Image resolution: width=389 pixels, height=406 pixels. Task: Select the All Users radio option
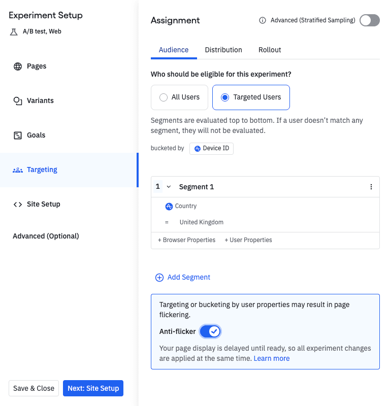click(x=164, y=97)
